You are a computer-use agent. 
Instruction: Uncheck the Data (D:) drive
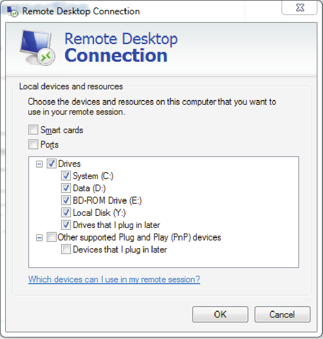[66, 188]
